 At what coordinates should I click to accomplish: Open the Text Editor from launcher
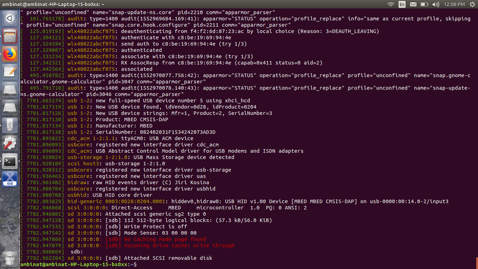pos(10,72)
